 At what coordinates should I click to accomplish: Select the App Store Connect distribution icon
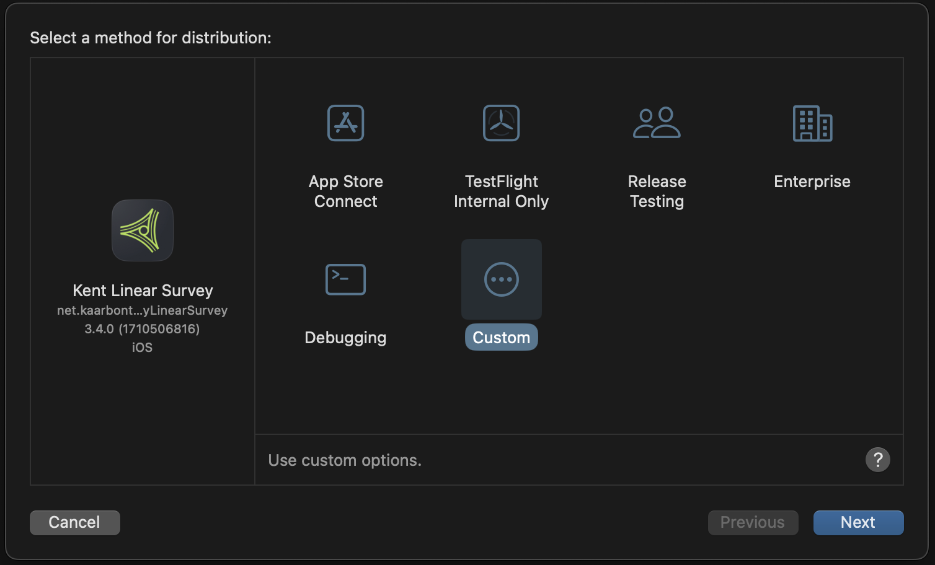[x=345, y=123]
